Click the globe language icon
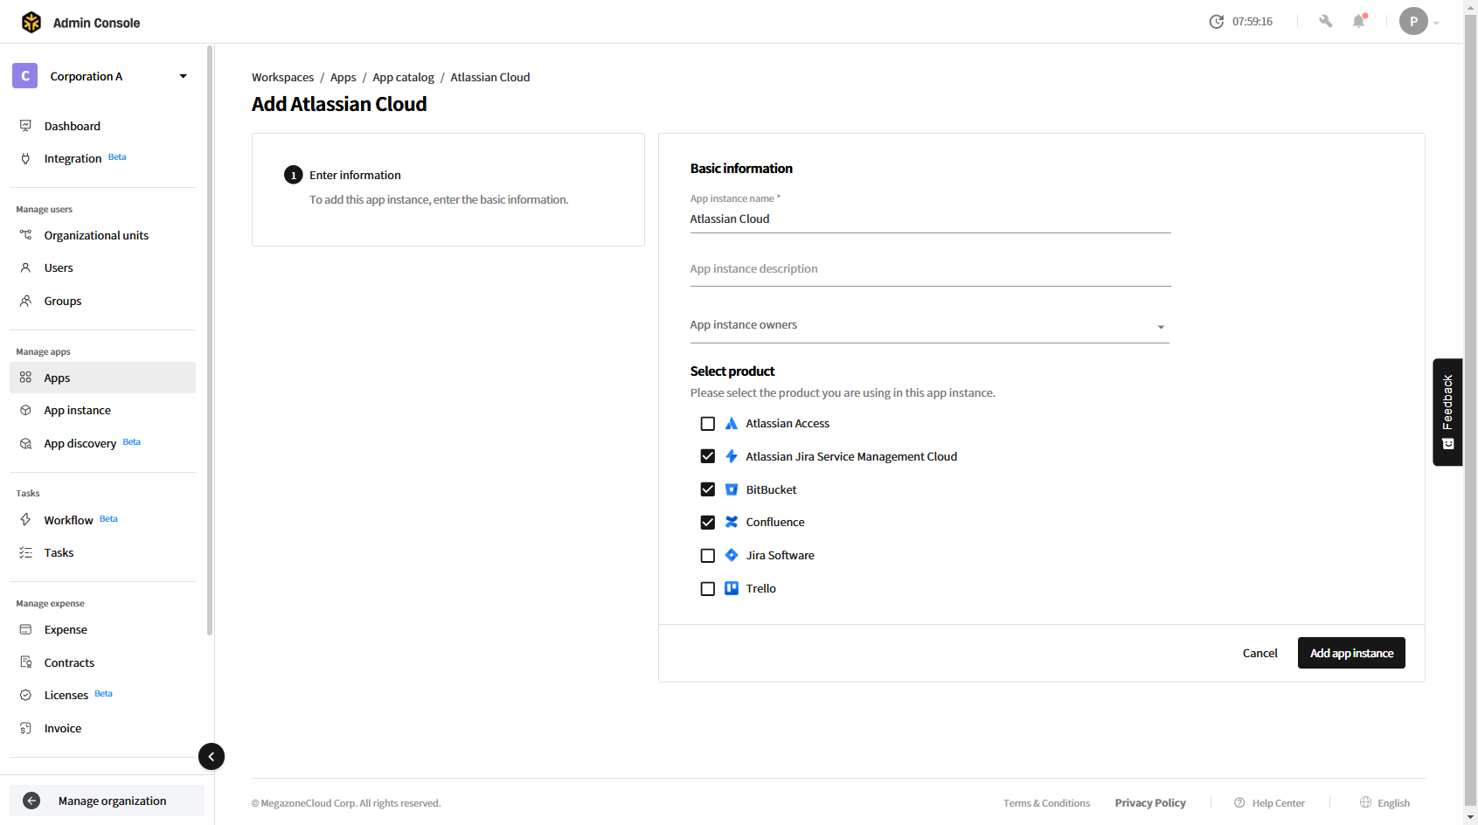1478x825 pixels. 1365,802
